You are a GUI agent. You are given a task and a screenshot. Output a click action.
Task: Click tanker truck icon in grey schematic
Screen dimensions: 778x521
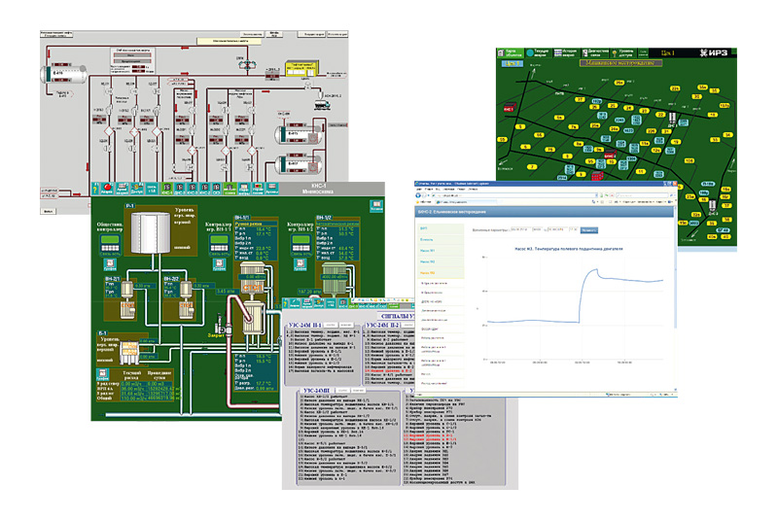(323, 105)
